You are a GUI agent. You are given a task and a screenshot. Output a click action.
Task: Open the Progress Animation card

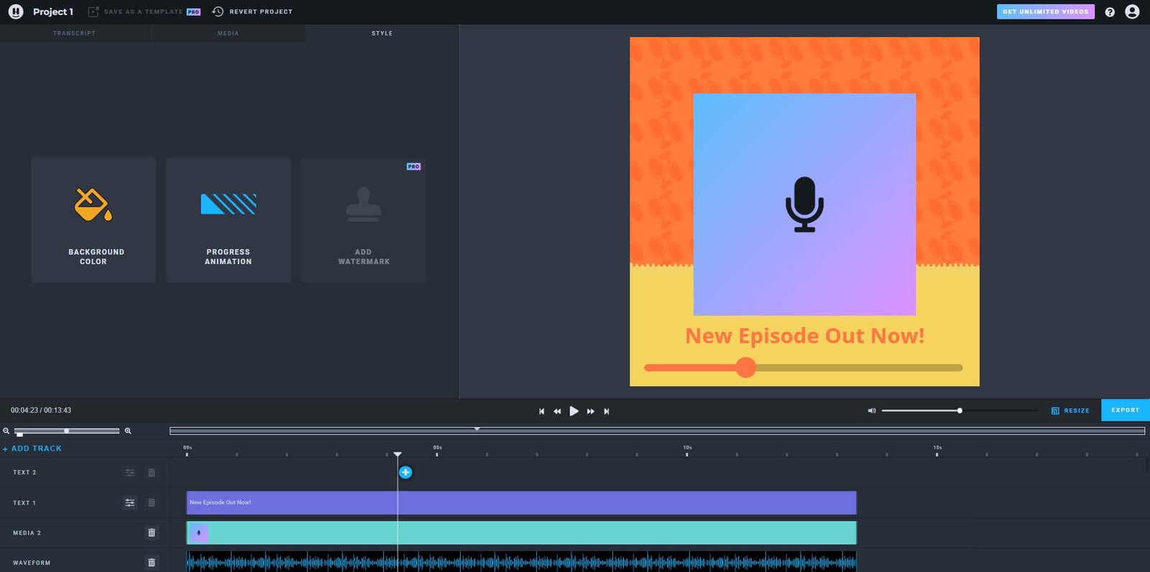[x=229, y=220]
